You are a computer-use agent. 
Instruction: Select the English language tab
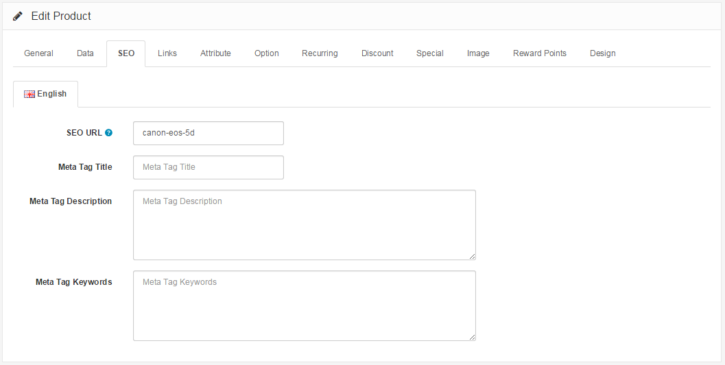45,94
